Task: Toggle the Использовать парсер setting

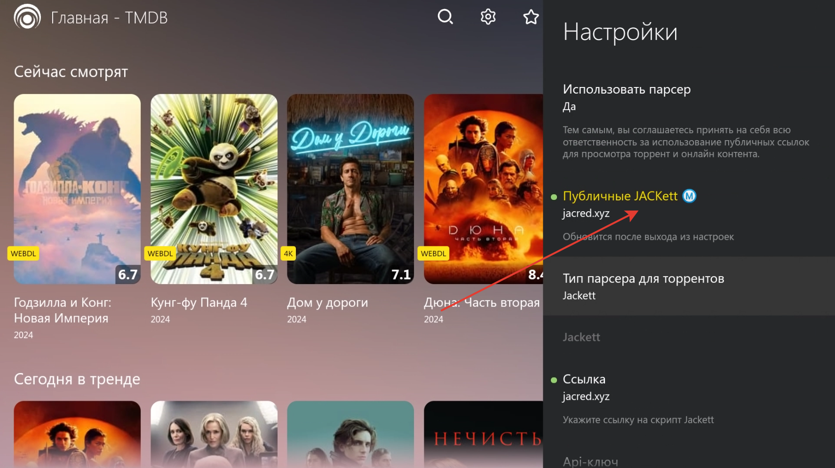Action: coord(689,97)
